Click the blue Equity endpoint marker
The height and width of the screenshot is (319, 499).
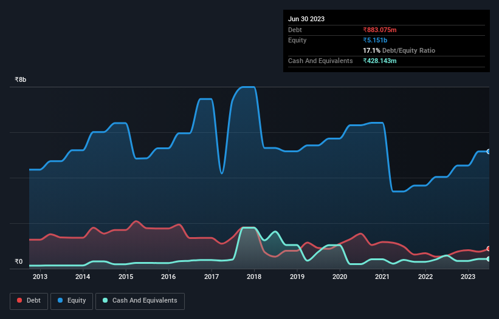[x=489, y=152]
